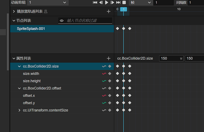The width and height of the screenshot is (204, 132).
Task: Open curve editor for size.width
Action: point(104,74)
